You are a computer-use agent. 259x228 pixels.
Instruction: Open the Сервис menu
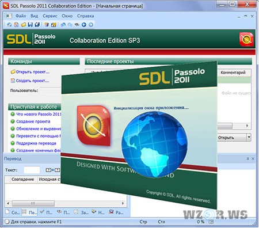pos(50,16)
